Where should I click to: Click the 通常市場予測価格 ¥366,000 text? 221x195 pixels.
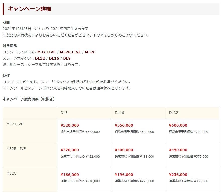(189, 181)
